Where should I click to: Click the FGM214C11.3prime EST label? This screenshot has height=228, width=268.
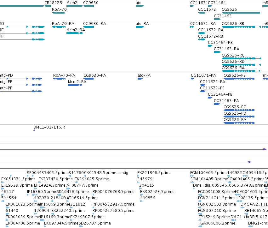click(217, 198)
